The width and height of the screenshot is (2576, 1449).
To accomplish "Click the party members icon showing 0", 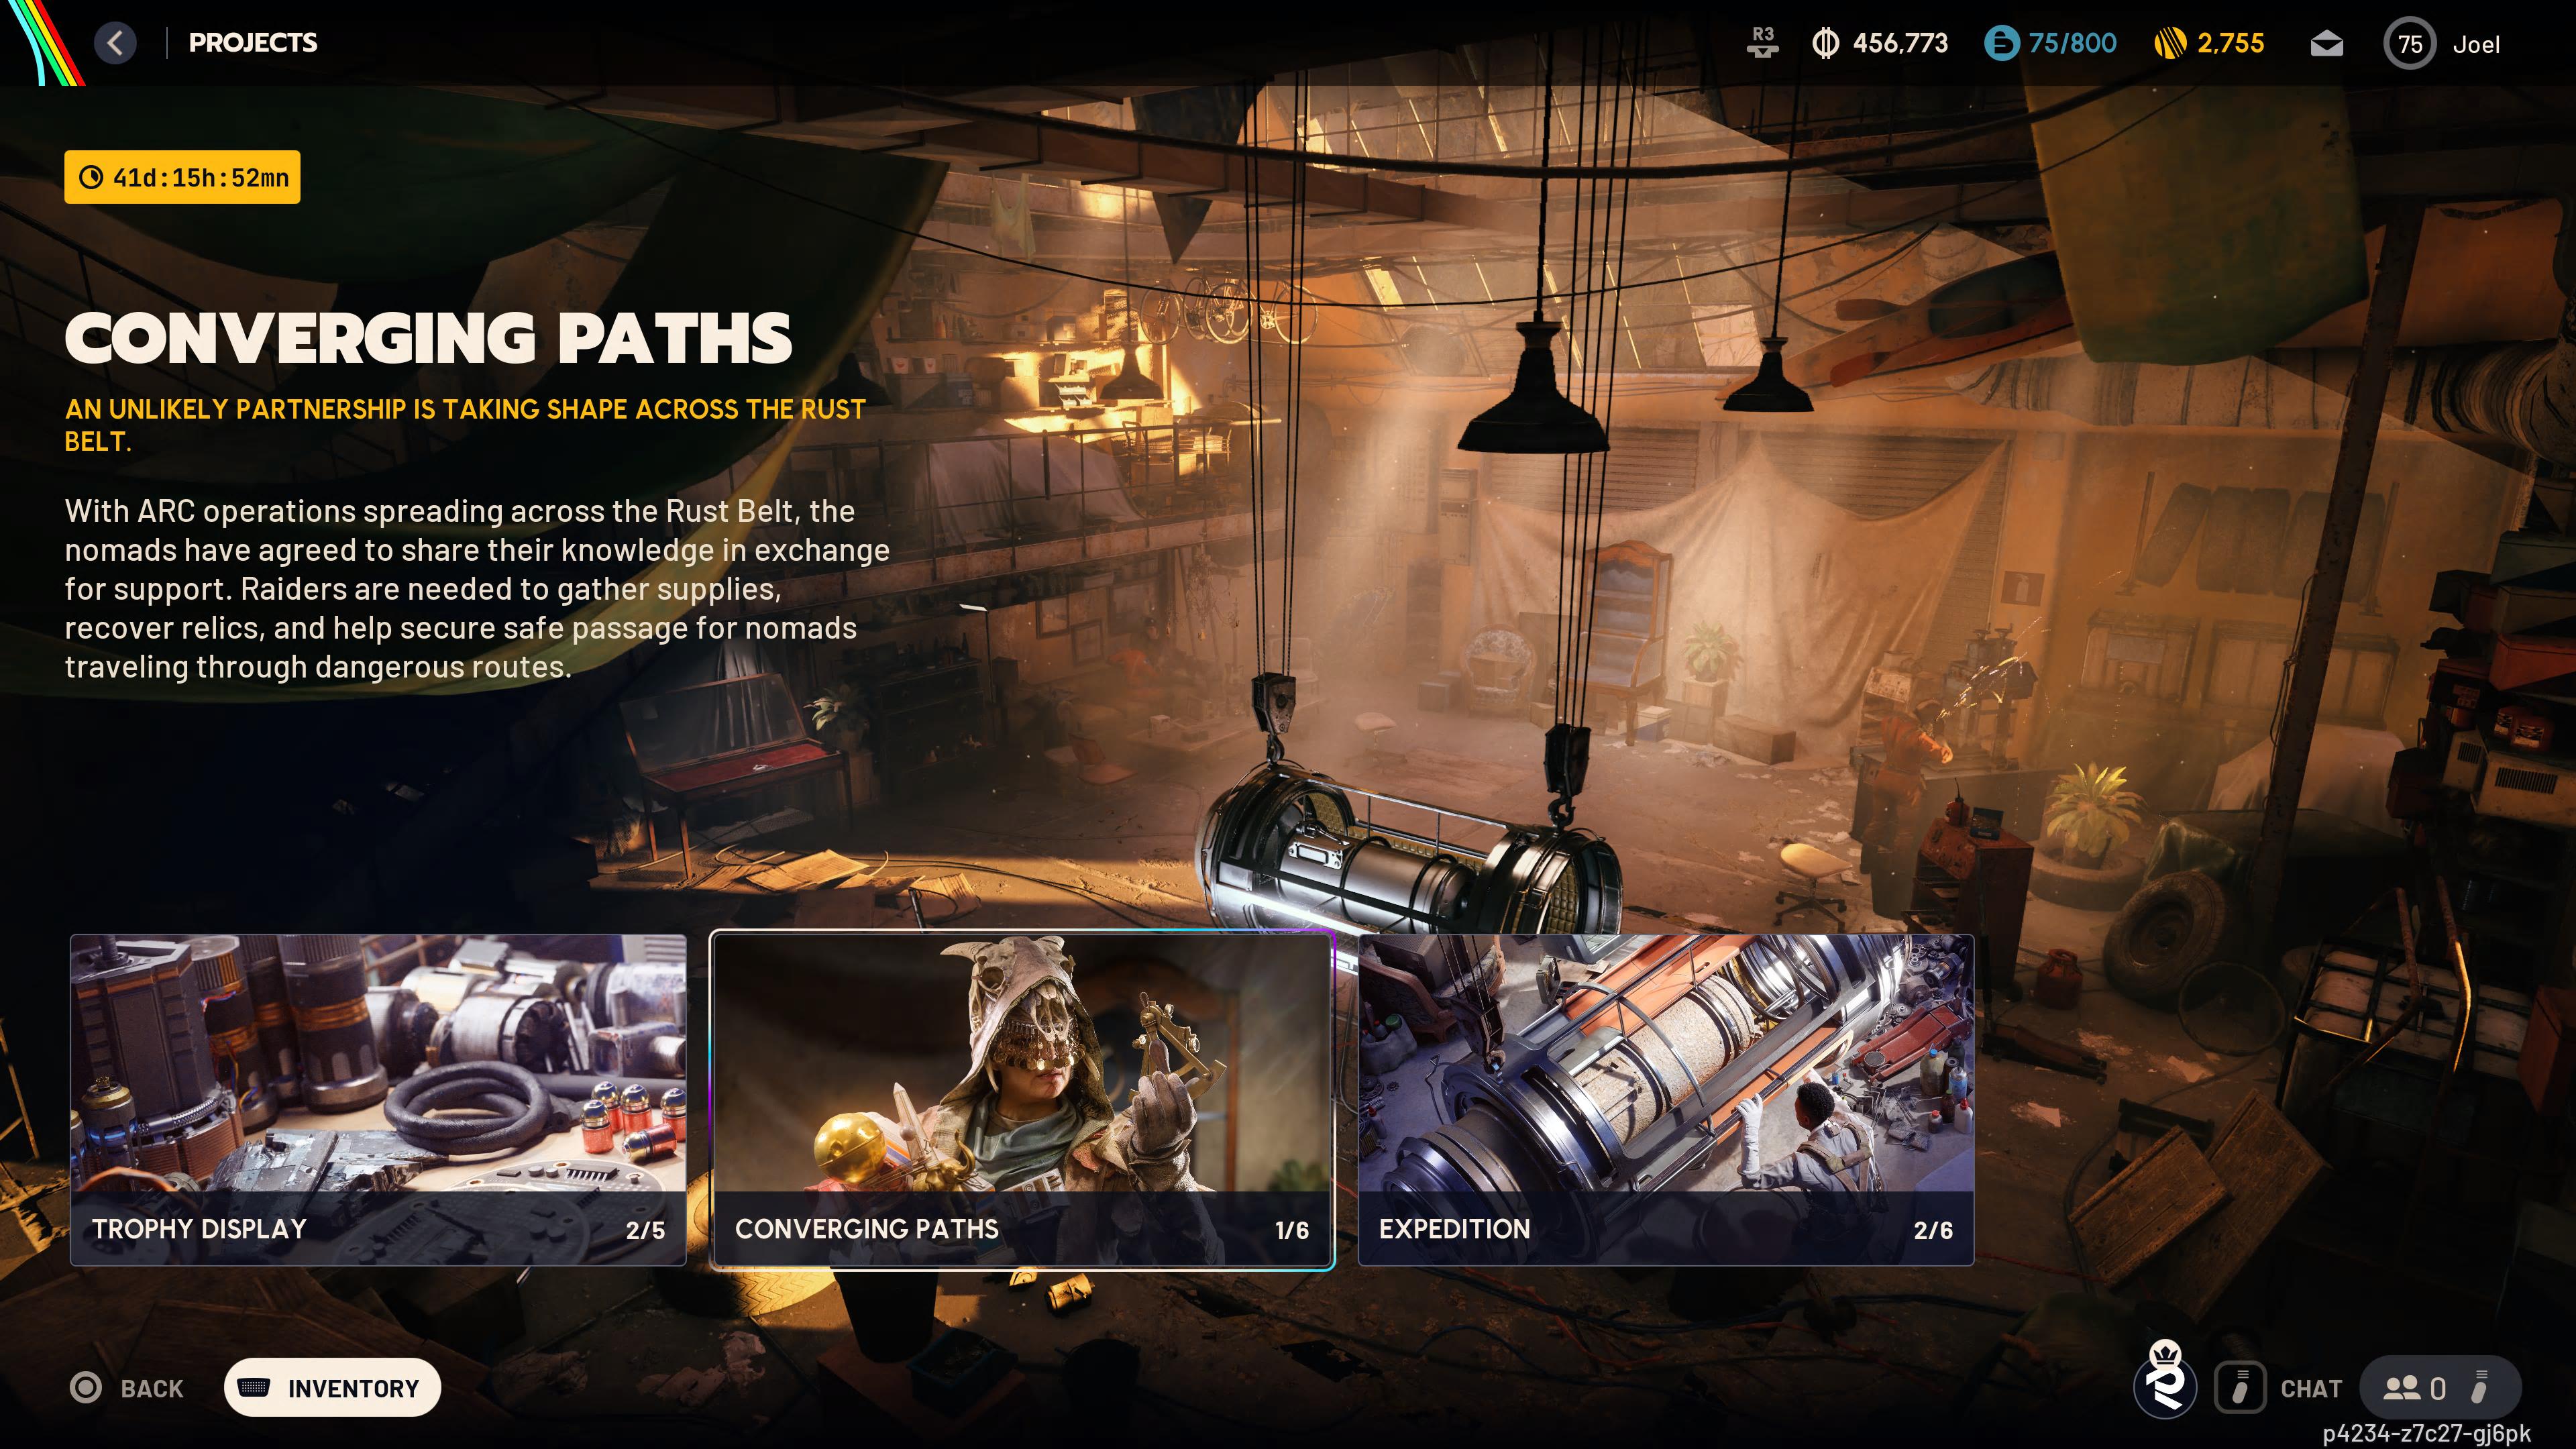I will click(x=2401, y=1388).
